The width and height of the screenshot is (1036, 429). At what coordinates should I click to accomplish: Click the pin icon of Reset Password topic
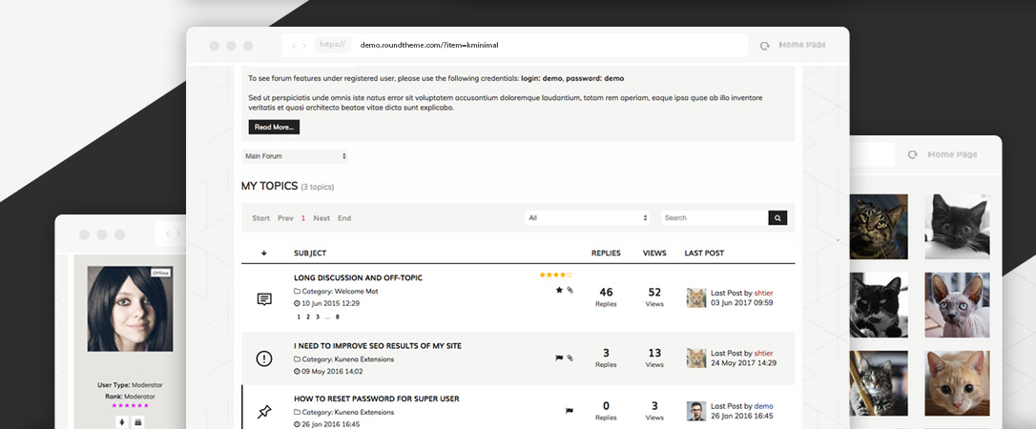(x=263, y=413)
